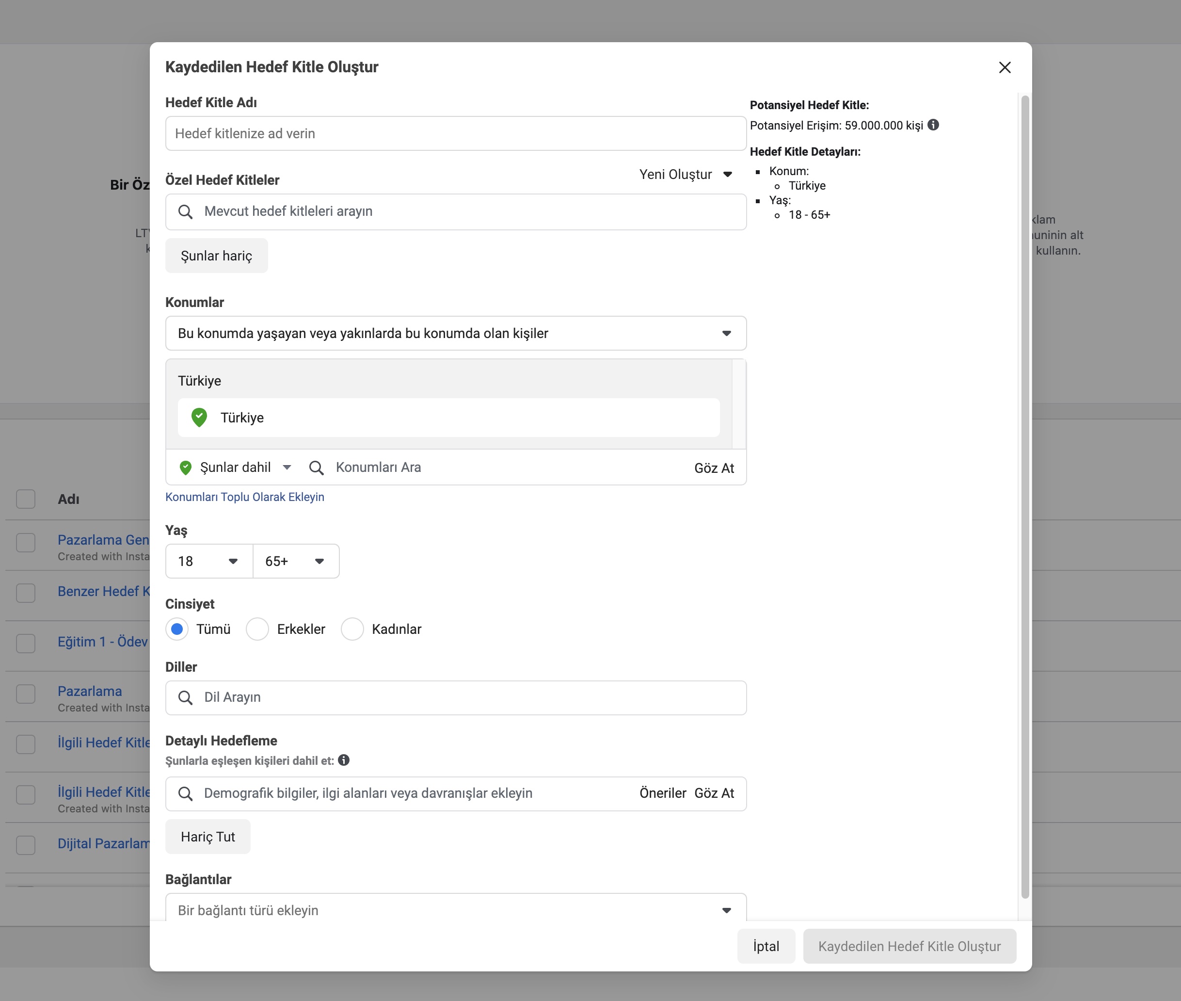Click info icon next to Şunlarla eşleşen kişileri
This screenshot has height=1001, width=1181.
pyautogui.click(x=344, y=760)
